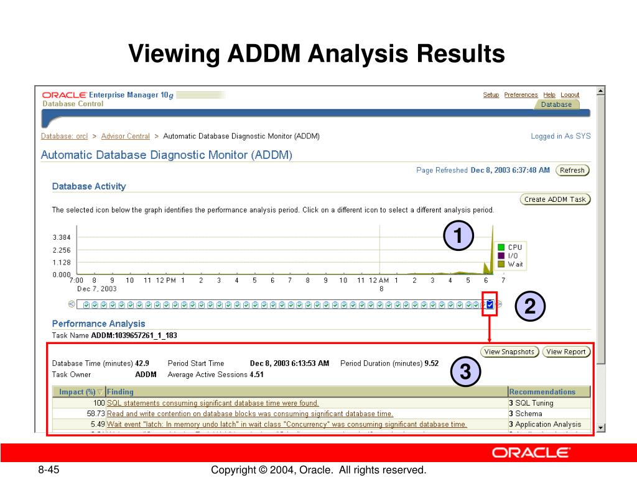637x477 pixels.
Task: Click the browser scrollbar up arrow
Action: pos(601,91)
